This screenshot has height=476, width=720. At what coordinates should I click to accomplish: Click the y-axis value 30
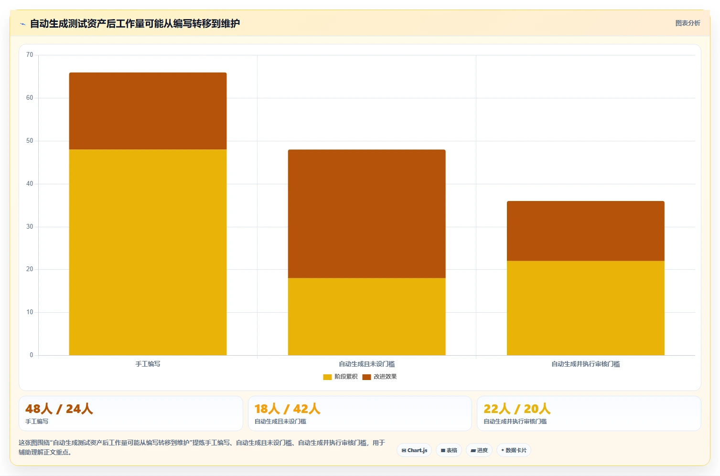30,226
